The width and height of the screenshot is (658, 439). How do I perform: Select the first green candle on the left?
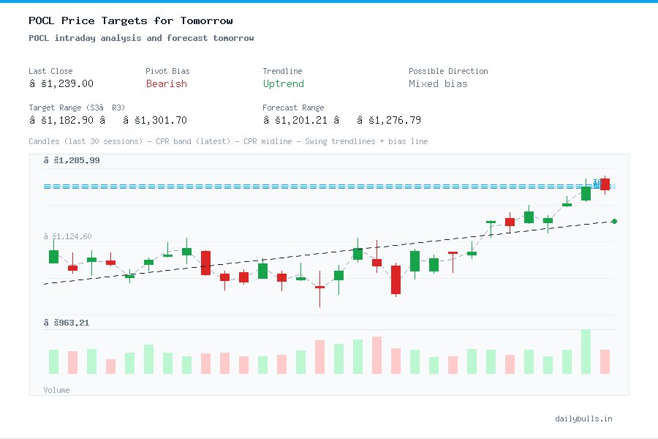coord(53,256)
